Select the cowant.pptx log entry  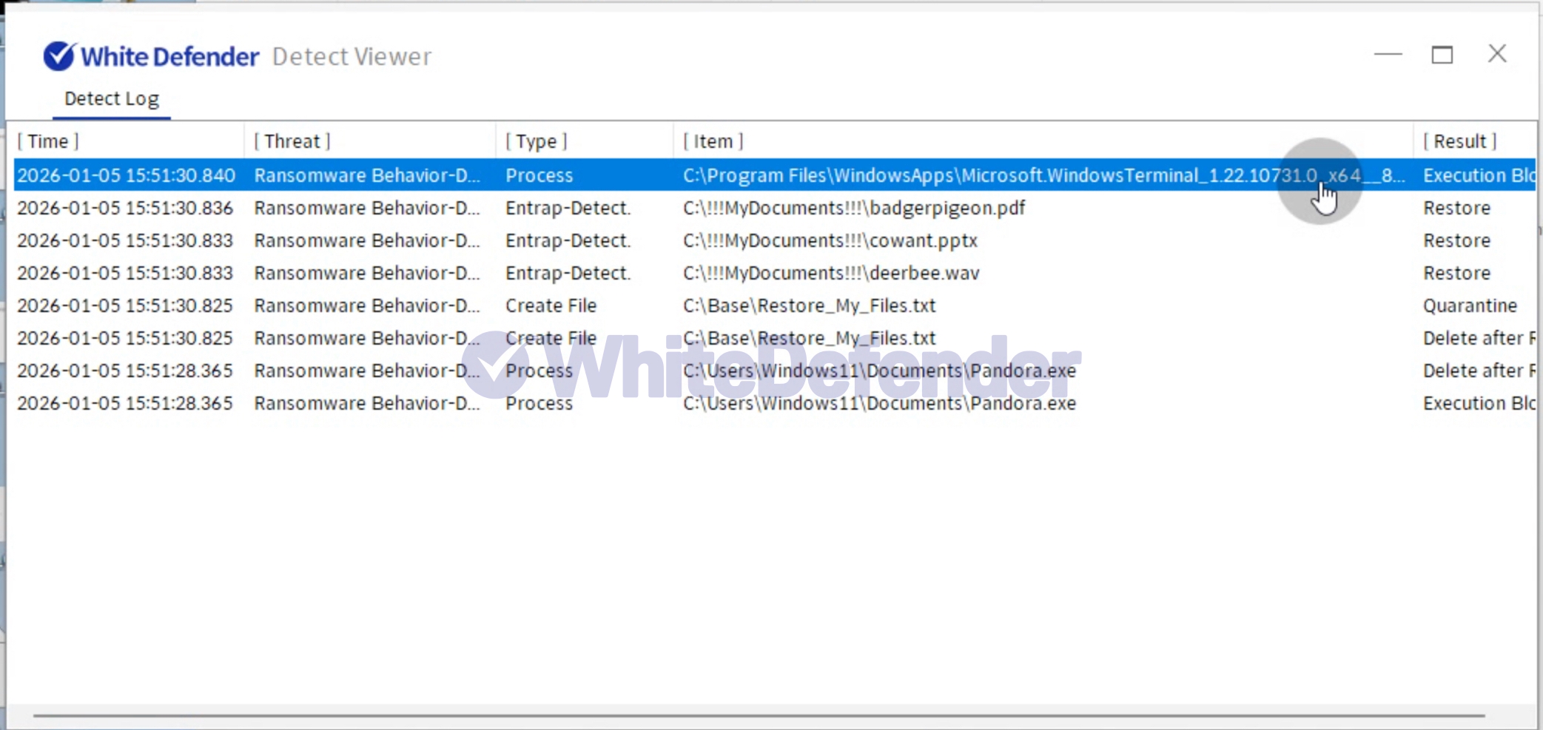830,240
